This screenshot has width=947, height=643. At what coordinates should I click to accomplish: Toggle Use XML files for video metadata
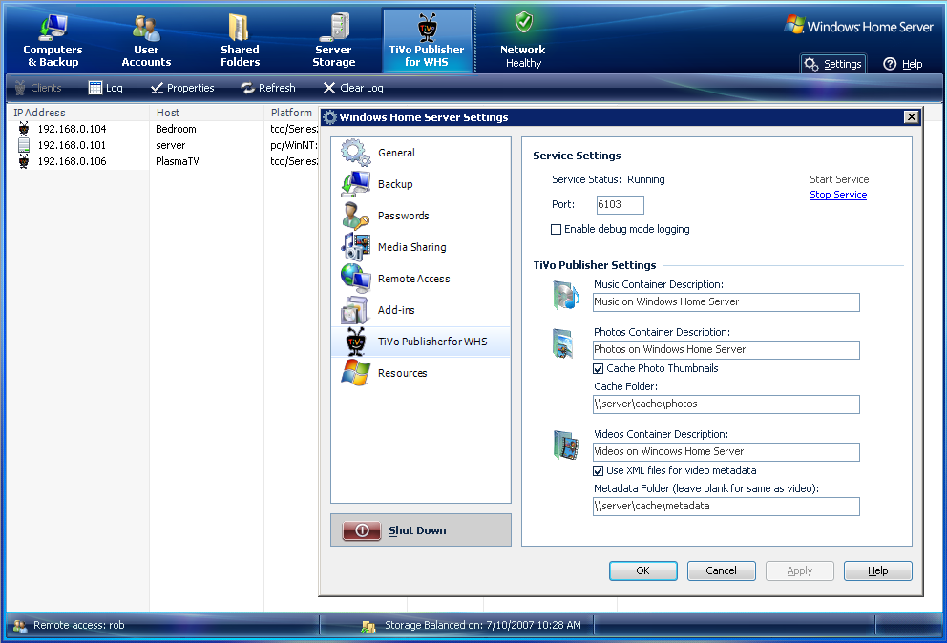point(599,471)
